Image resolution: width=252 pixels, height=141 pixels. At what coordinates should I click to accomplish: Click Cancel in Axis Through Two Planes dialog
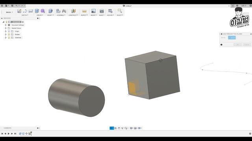[247, 45]
